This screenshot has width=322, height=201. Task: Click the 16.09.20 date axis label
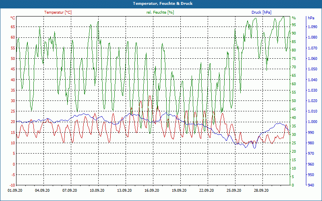(x=152, y=191)
